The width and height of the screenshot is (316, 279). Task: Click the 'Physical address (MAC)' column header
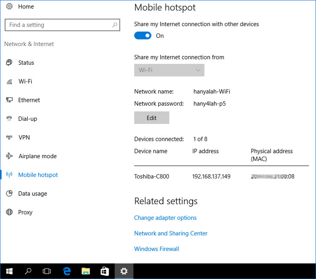(272, 155)
